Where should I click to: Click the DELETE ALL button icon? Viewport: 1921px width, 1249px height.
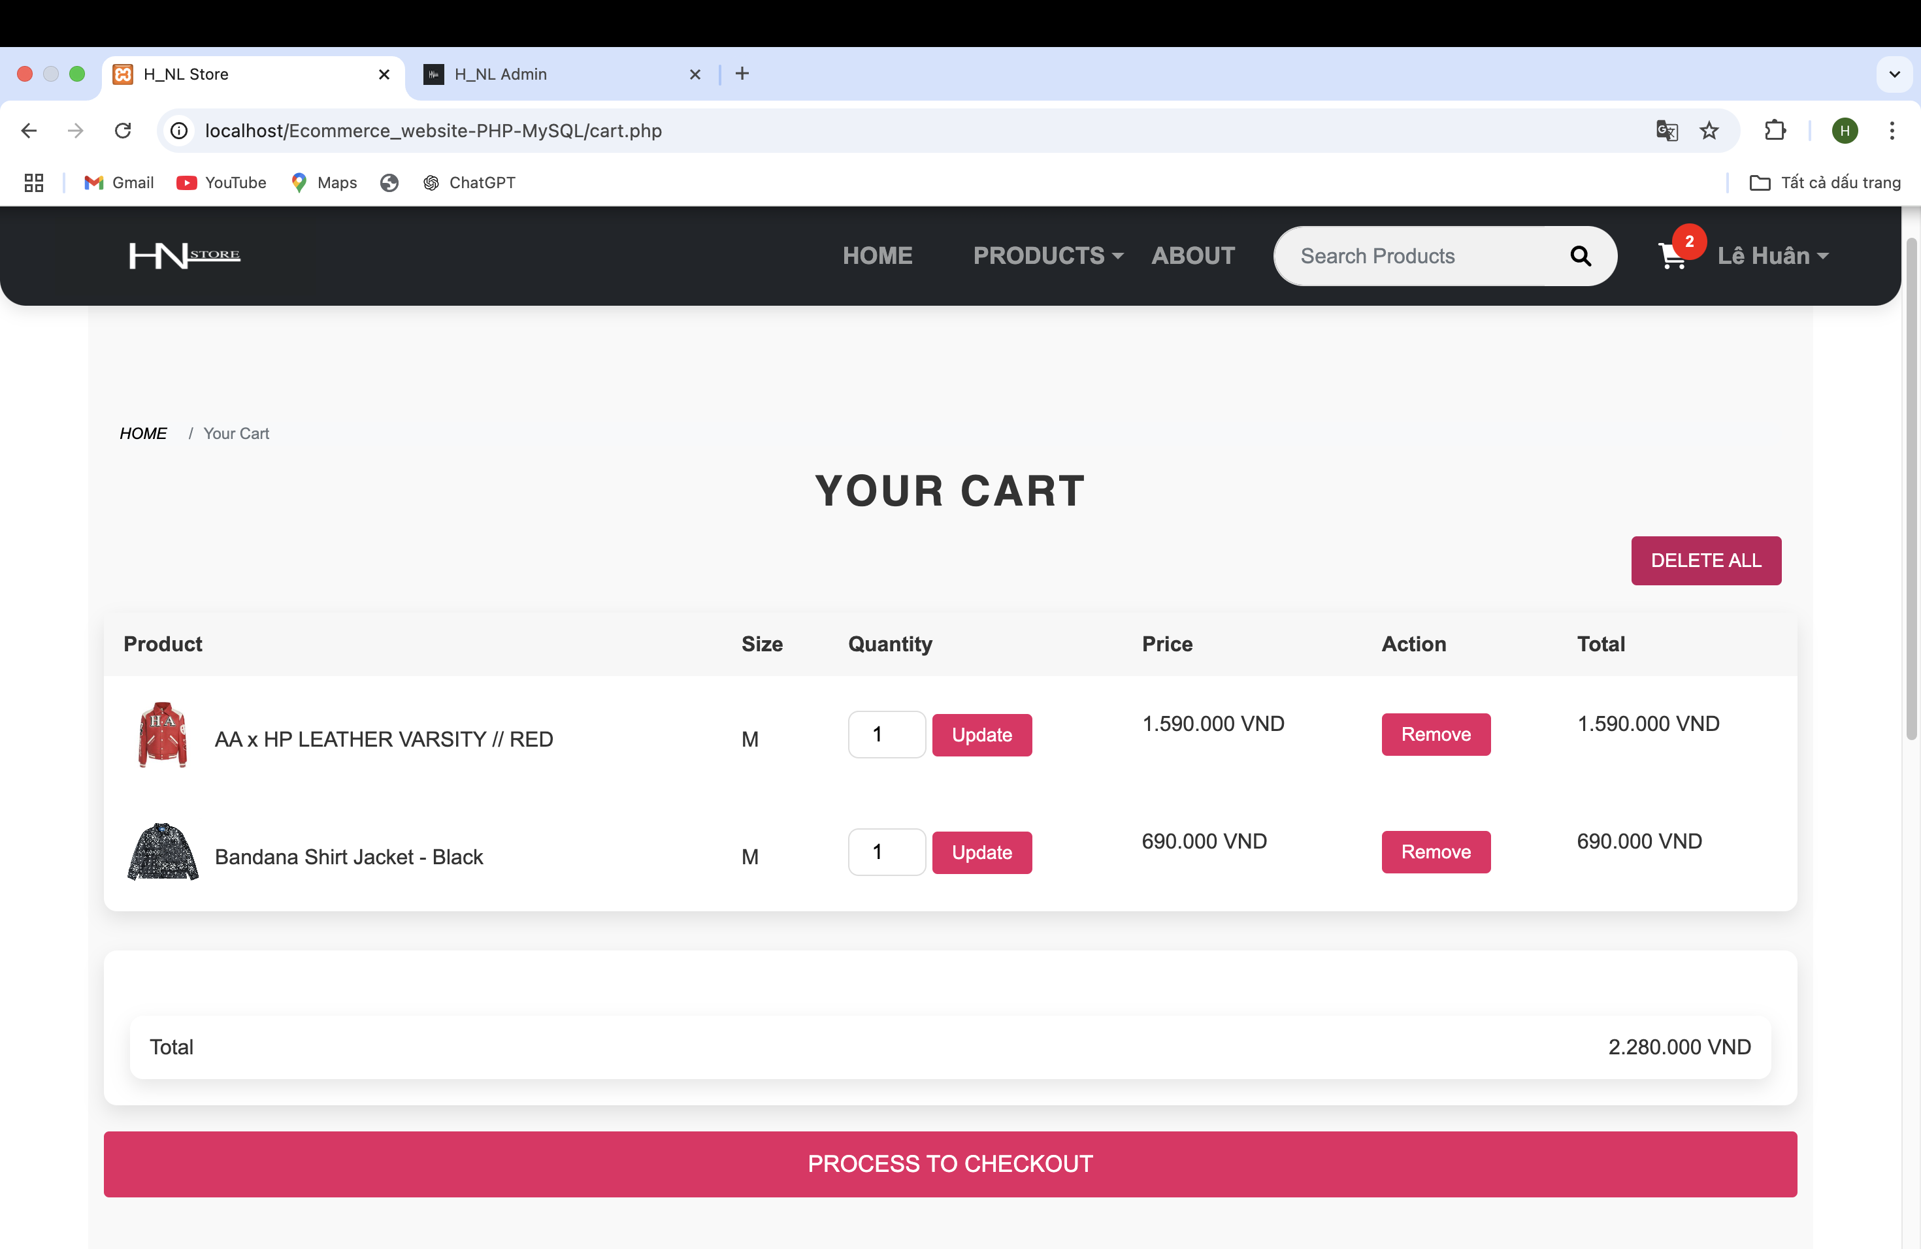click(x=1705, y=559)
